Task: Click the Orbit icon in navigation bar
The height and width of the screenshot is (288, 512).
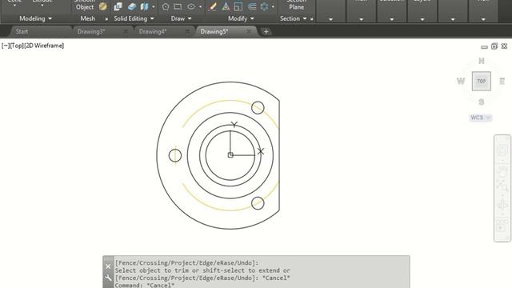Action: tap(502, 205)
